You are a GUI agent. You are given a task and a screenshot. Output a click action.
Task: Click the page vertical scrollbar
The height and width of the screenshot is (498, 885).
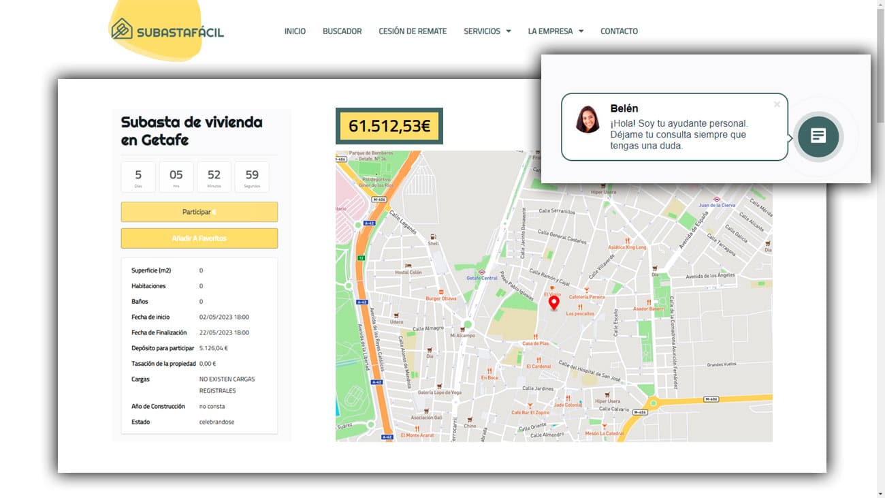coord(881,249)
